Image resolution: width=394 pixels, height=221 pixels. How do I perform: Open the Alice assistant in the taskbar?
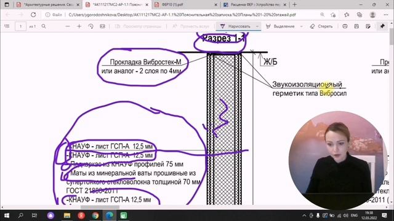coord(50,215)
